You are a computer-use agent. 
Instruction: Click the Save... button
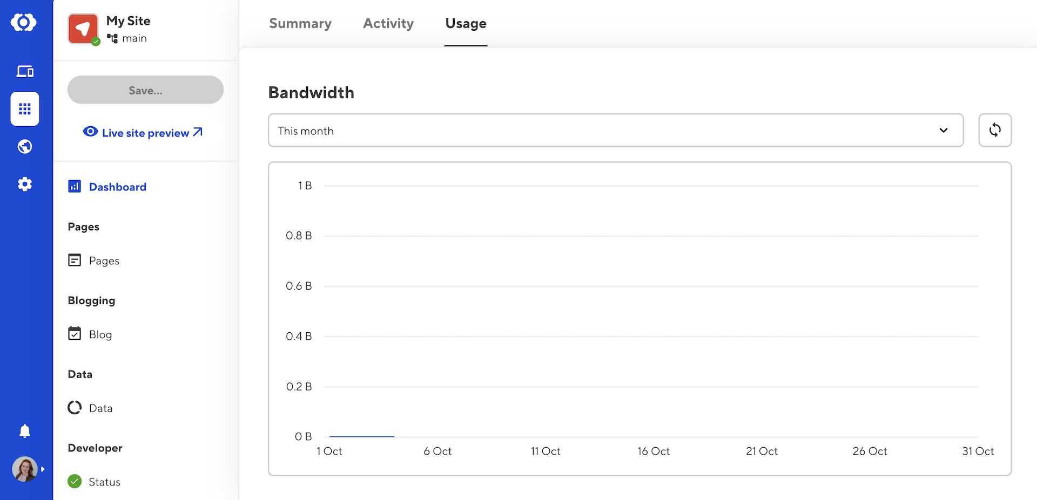(x=145, y=90)
